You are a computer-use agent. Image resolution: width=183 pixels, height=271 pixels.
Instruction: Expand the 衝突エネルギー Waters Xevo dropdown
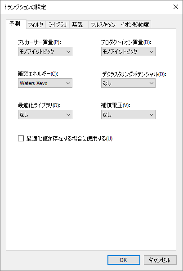coord(45,83)
